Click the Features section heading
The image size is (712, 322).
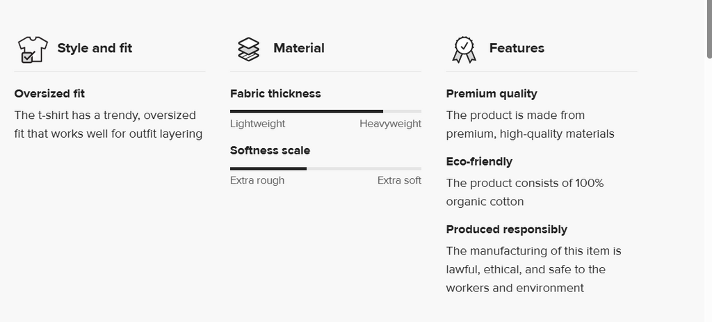[x=517, y=48]
